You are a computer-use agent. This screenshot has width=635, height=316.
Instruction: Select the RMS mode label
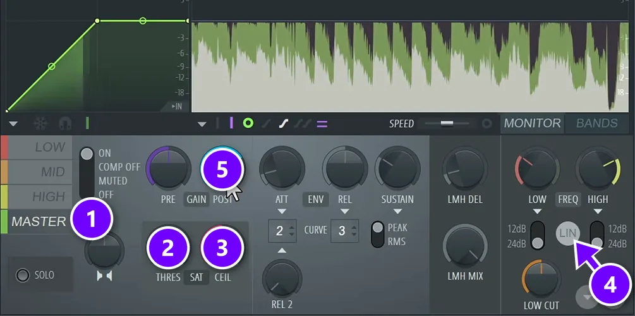tap(396, 241)
